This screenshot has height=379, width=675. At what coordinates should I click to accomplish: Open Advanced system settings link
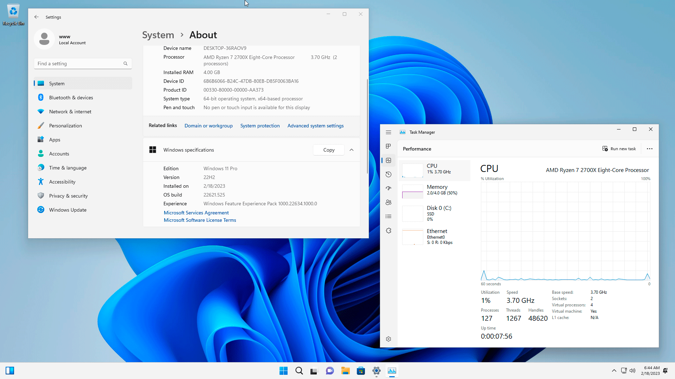[x=315, y=126]
